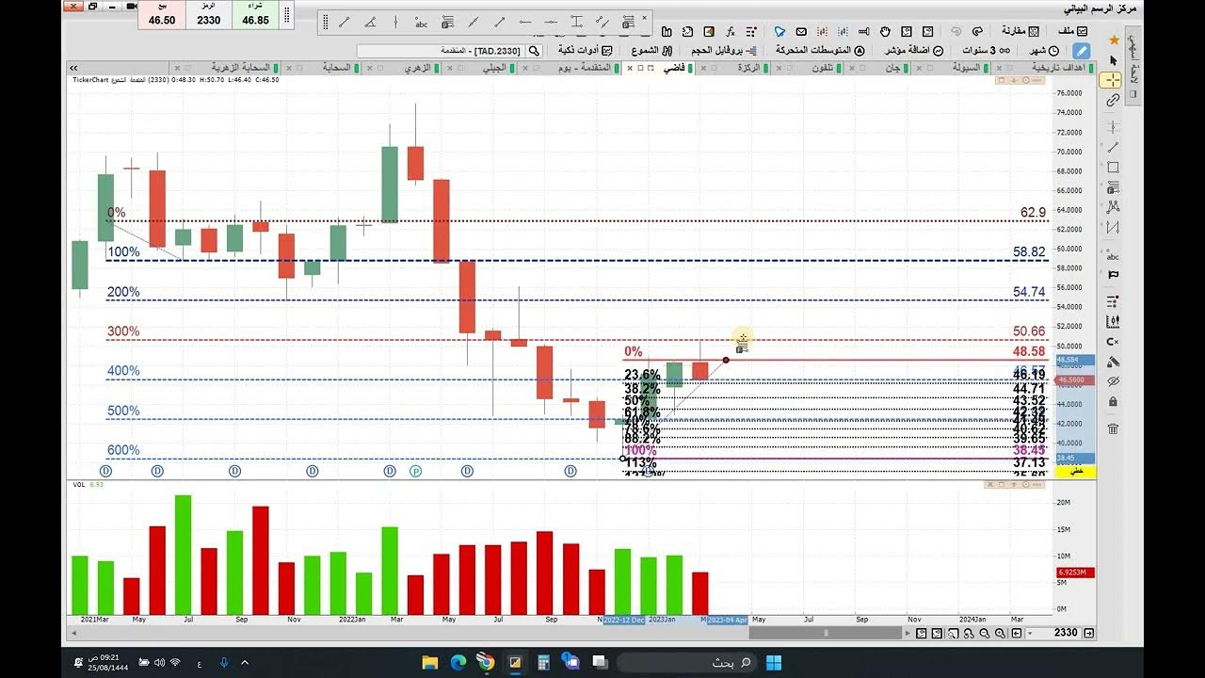The width and height of the screenshot is (1205, 678).
Task: Click the symbol search input field
Action: tap(440, 50)
